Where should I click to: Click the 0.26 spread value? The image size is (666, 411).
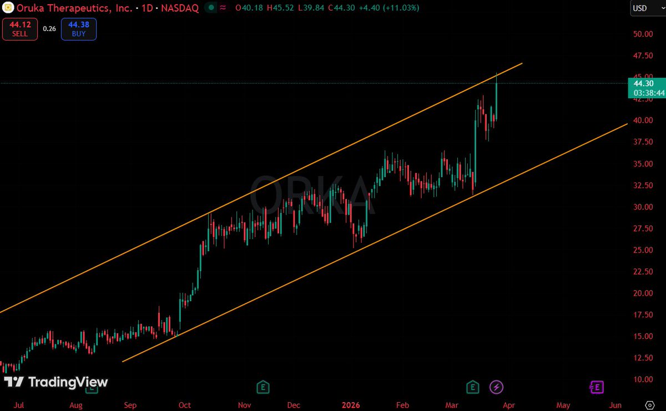49,29
